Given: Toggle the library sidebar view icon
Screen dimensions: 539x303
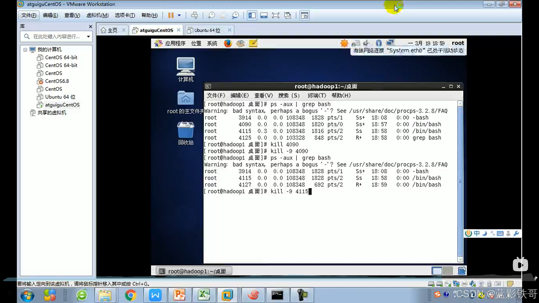Looking at the screenshot, I should pos(252,15).
